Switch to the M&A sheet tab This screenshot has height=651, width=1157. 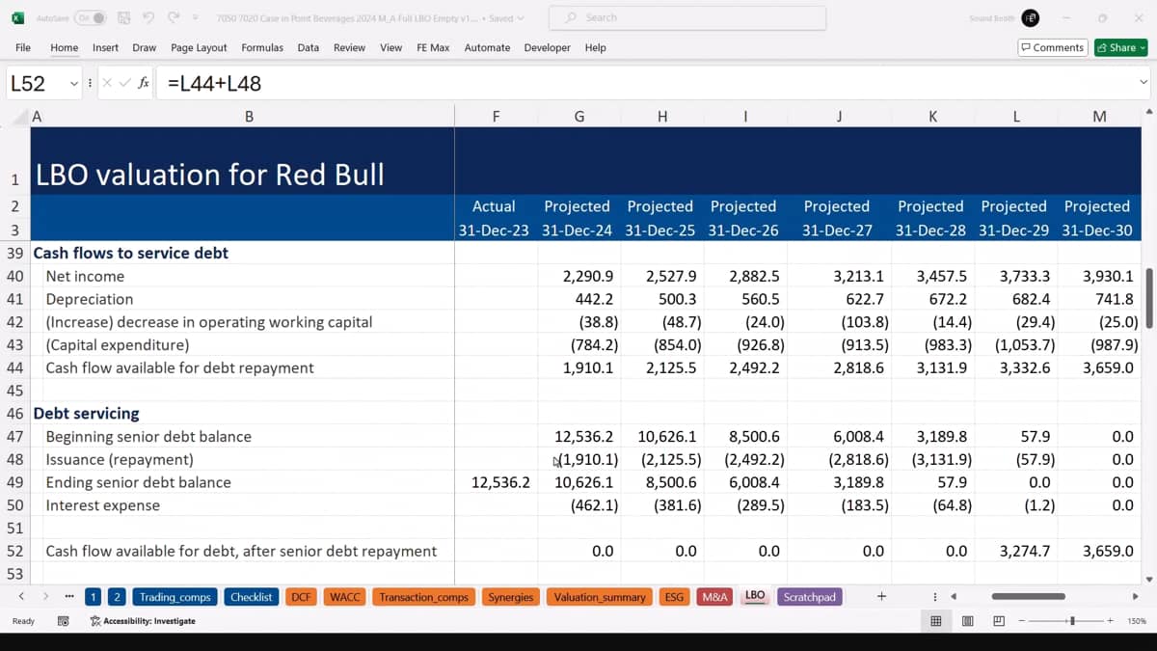(x=715, y=597)
